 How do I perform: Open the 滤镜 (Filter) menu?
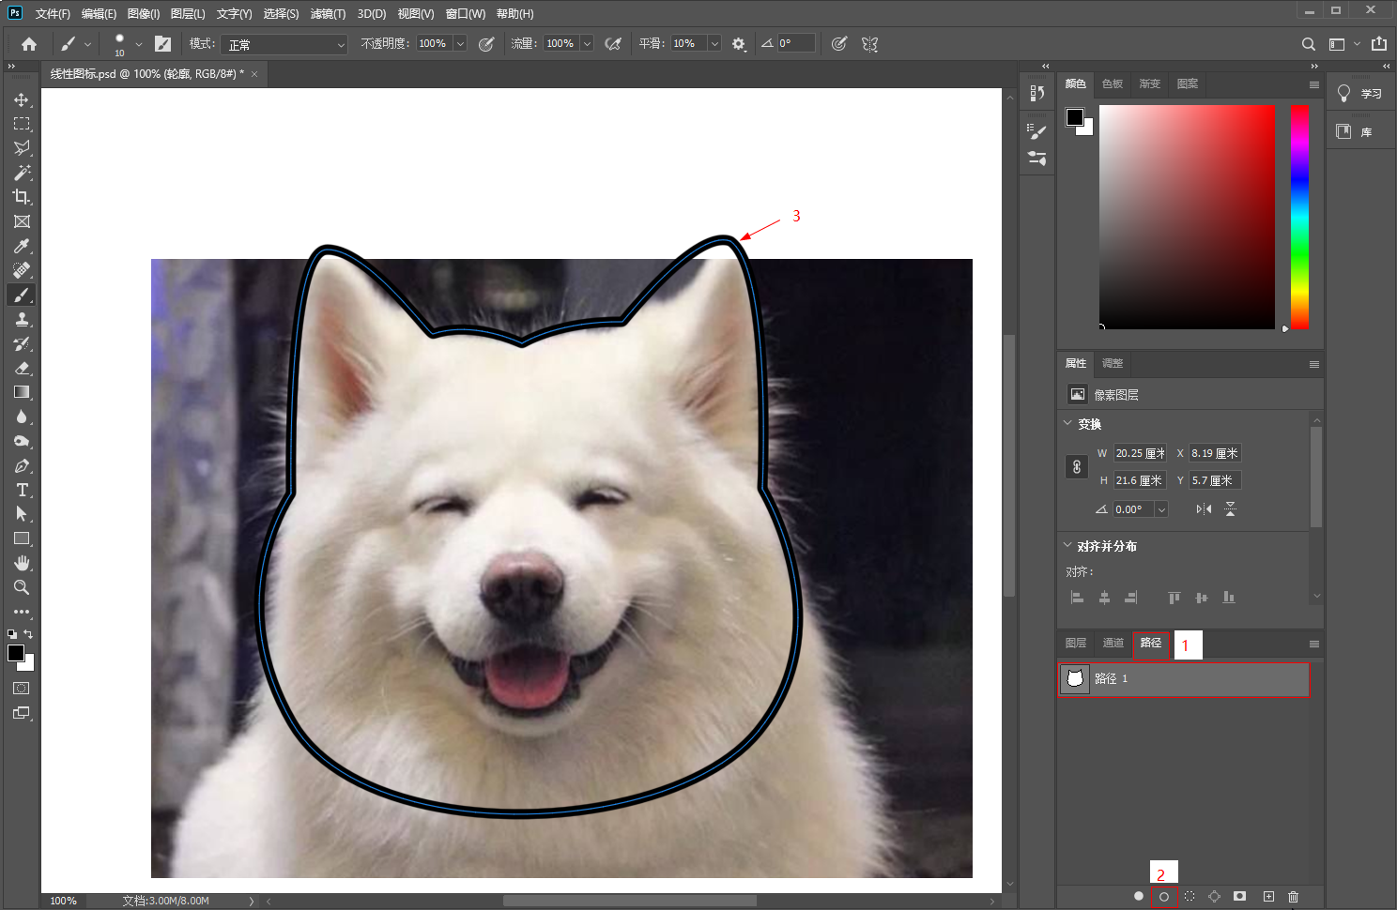tap(328, 14)
